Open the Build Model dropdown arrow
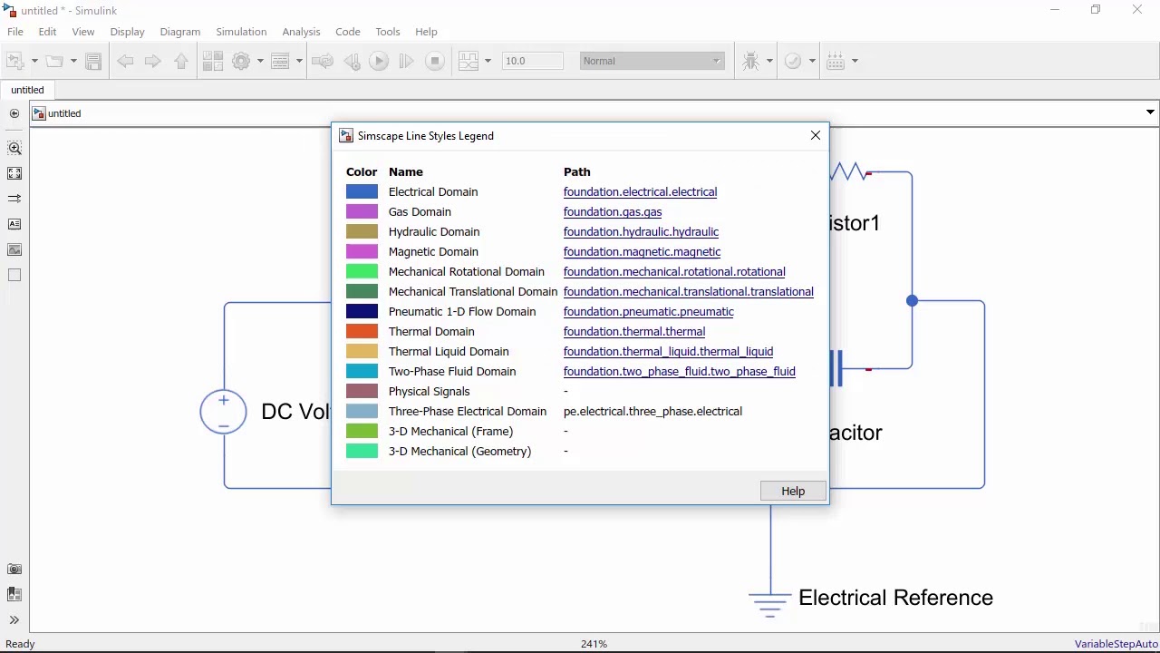The height and width of the screenshot is (653, 1160). tap(855, 61)
